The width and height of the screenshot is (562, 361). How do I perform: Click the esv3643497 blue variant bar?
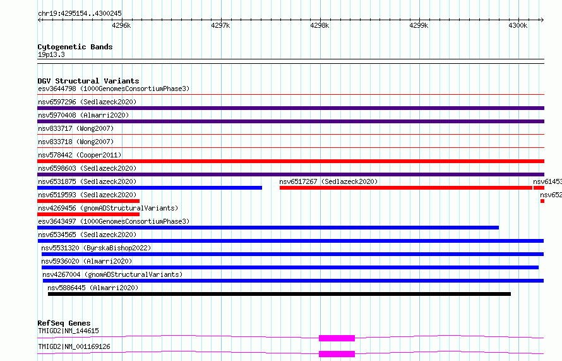click(x=268, y=228)
